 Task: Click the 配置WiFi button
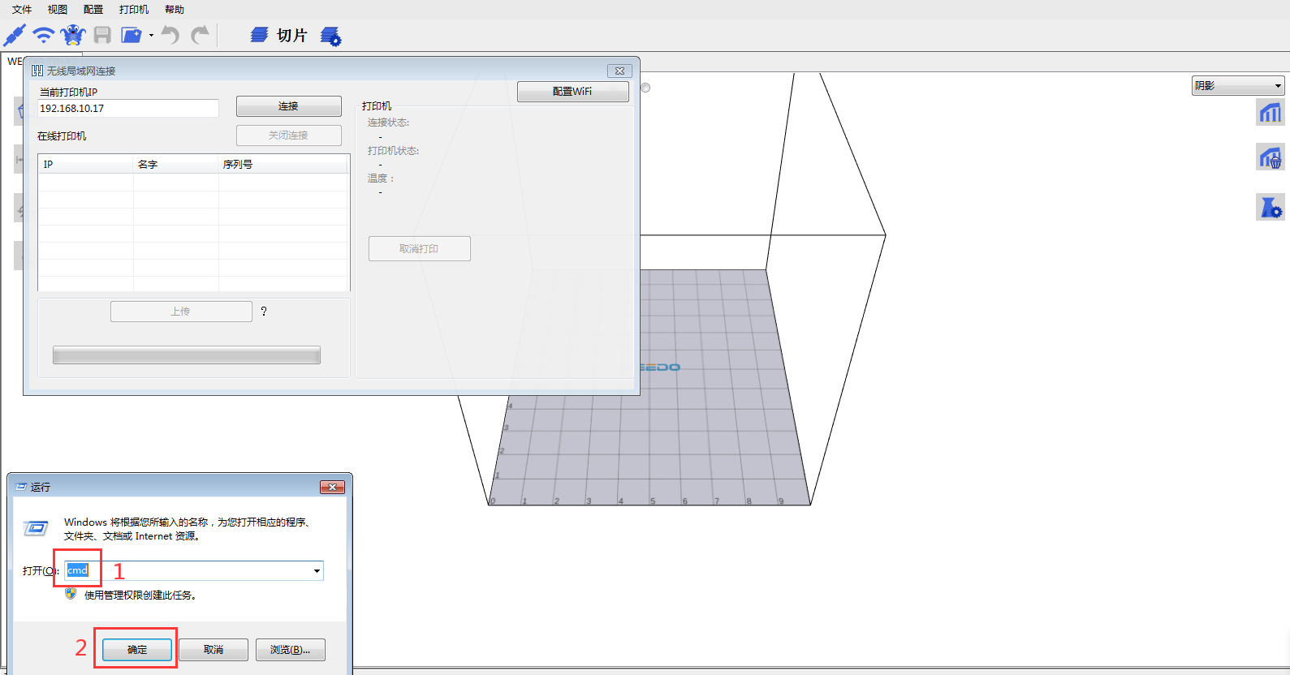(x=572, y=92)
